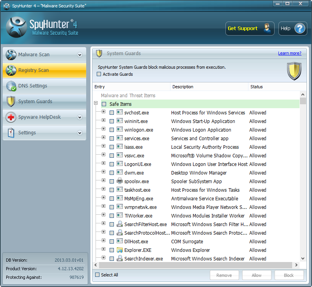Expand the Malware Scan dropdown arrow

coord(80,55)
